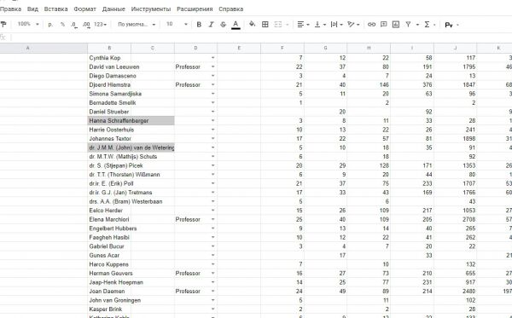Select column D header
Viewport: 512px width, 318px height.
[x=195, y=48]
